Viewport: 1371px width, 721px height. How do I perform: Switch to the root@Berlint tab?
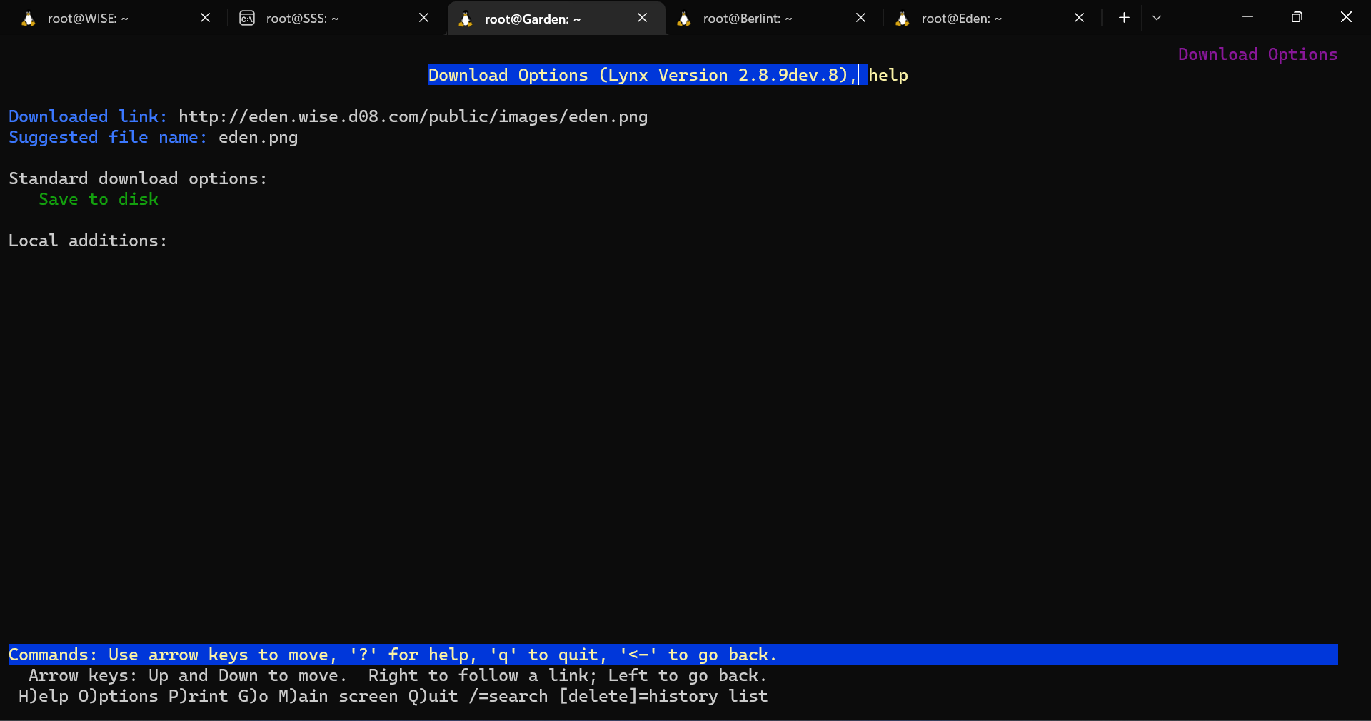(x=748, y=19)
